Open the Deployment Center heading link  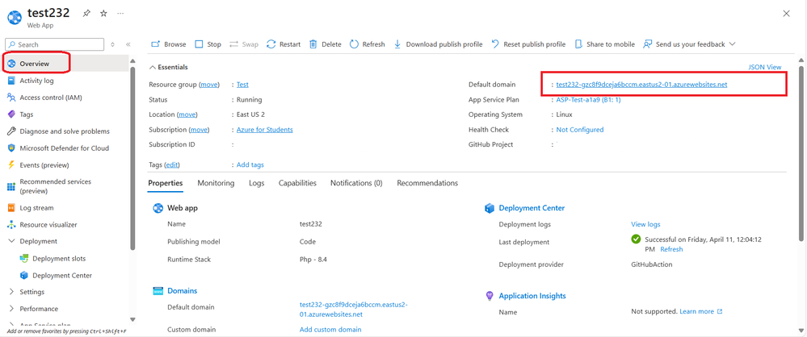pyautogui.click(x=532, y=208)
